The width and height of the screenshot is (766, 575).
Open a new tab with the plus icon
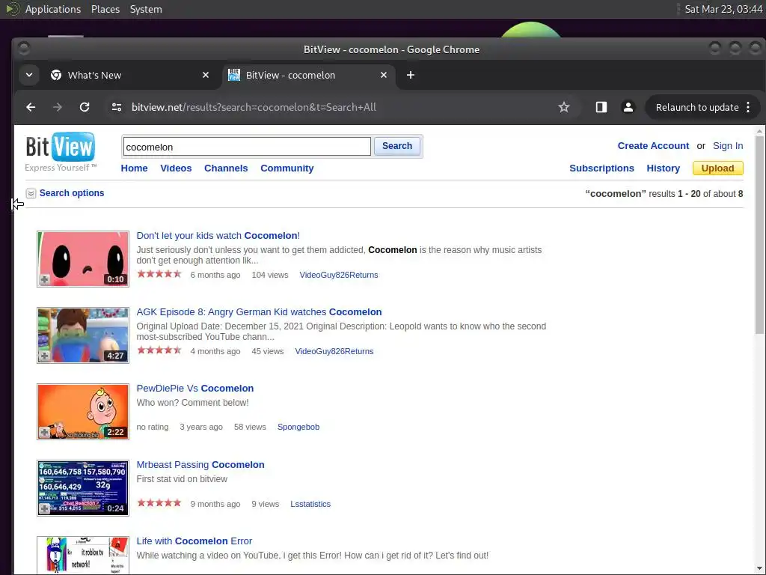tap(411, 75)
